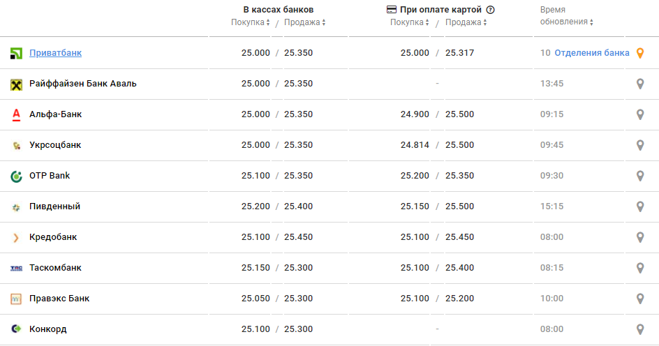
Task: Sort by card payment Покупка column
Action: 410,22
